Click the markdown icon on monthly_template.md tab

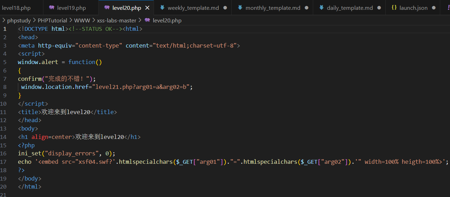[x=240, y=8]
